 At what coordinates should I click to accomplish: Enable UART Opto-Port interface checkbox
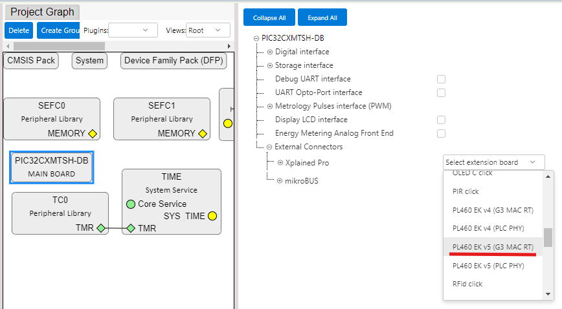point(441,92)
